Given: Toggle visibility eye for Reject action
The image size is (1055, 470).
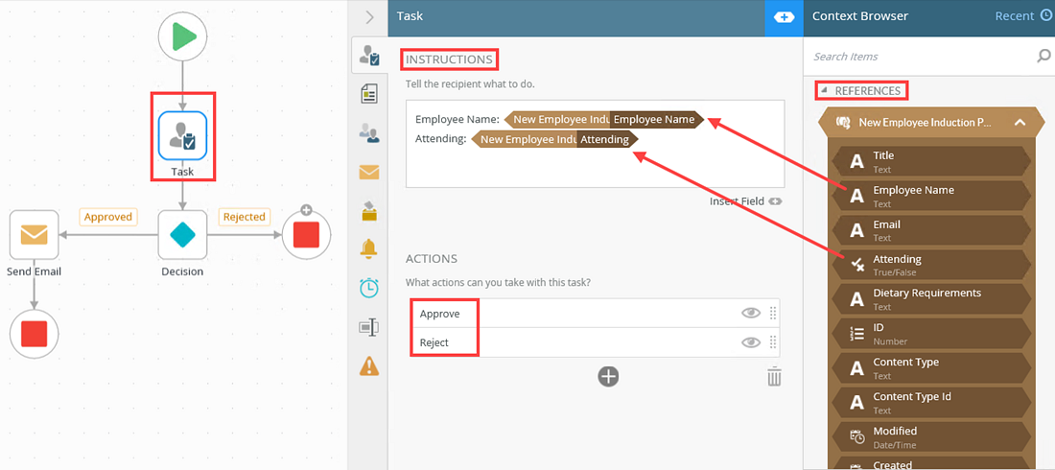Looking at the screenshot, I should point(751,342).
